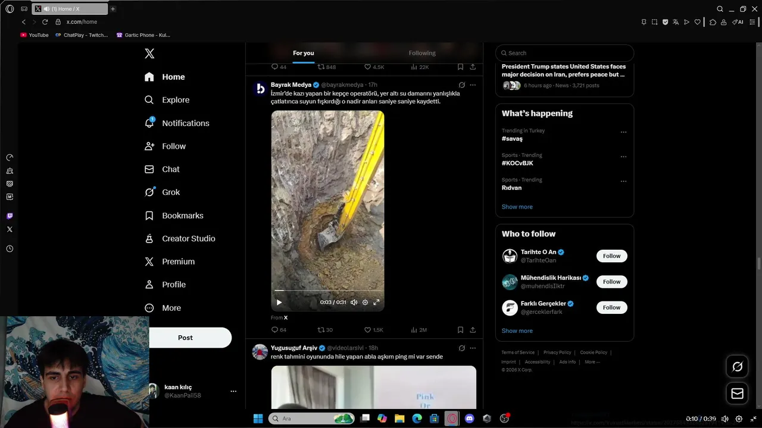Image resolution: width=762 pixels, height=428 pixels.
Task: Open video settings gear in the player
Action: tap(365, 302)
